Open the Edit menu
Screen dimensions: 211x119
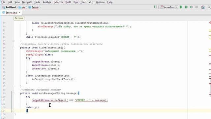tap(10, 2)
